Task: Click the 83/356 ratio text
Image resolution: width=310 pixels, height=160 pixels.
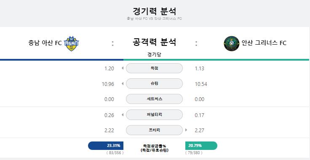Action: tap(115, 153)
